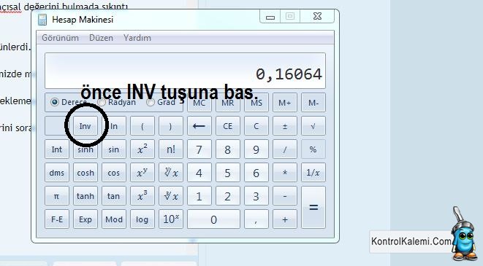483x266 pixels.
Task: Click the Inv inverse function button
Action: tap(85, 126)
